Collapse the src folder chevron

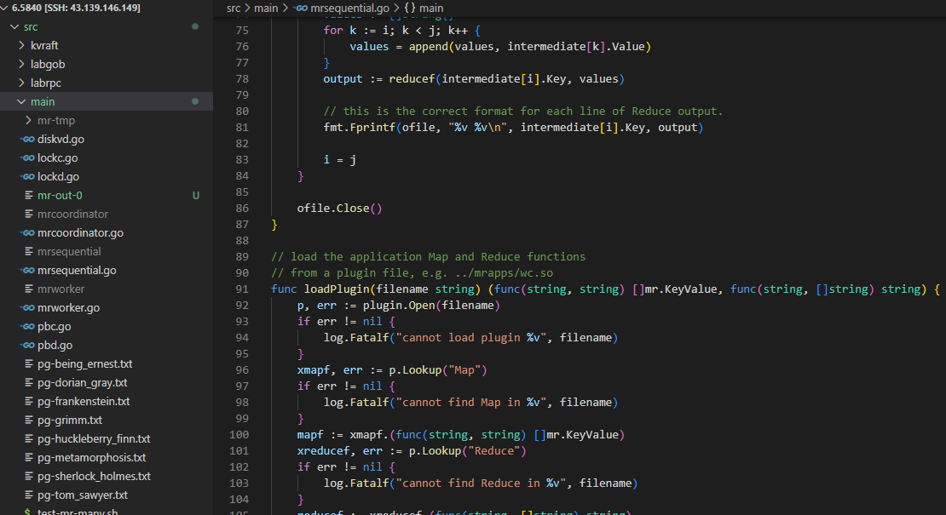click(x=15, y=26)
